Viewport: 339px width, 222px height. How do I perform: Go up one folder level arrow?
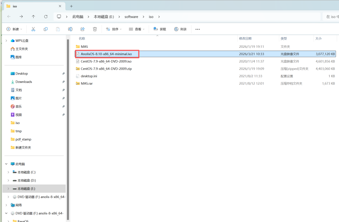[33, 16]
